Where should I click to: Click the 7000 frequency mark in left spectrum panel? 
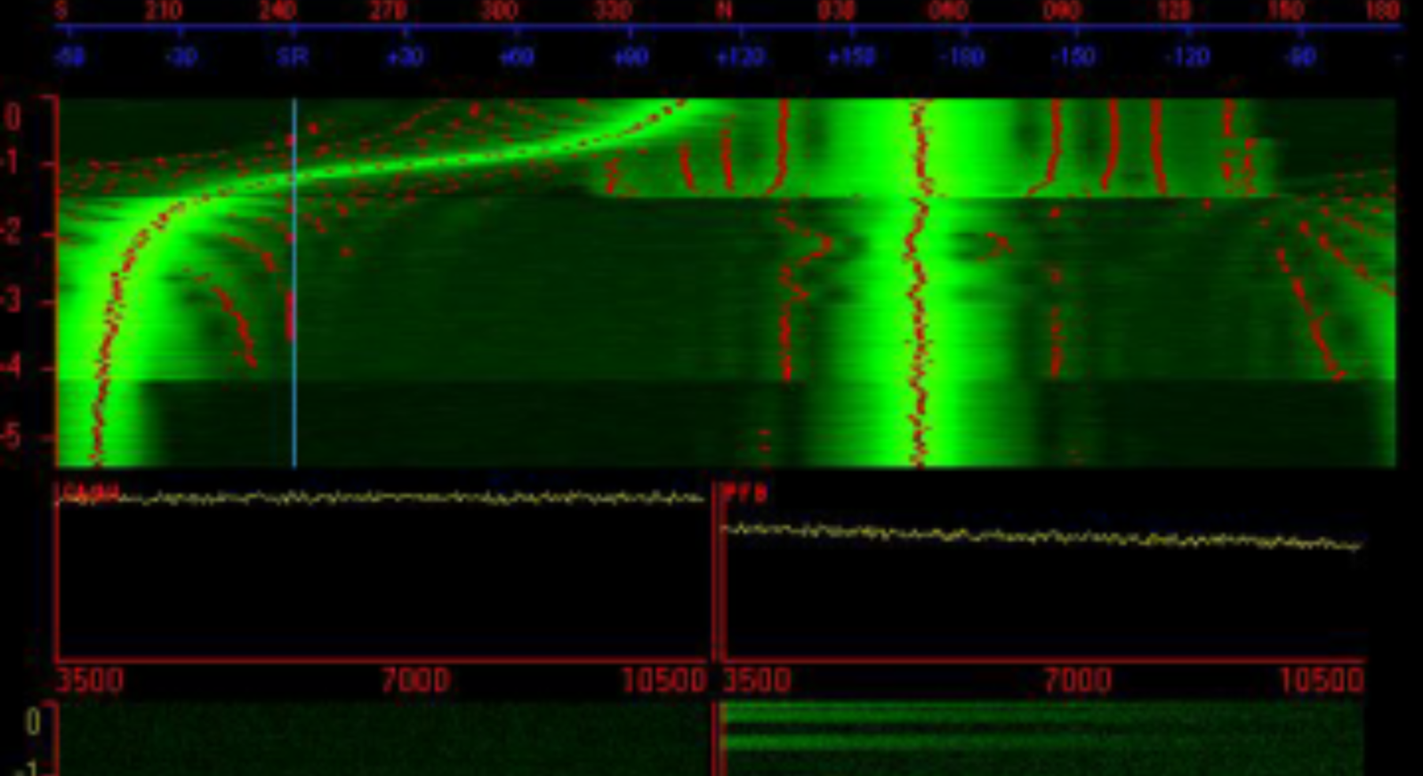(414, 681)
